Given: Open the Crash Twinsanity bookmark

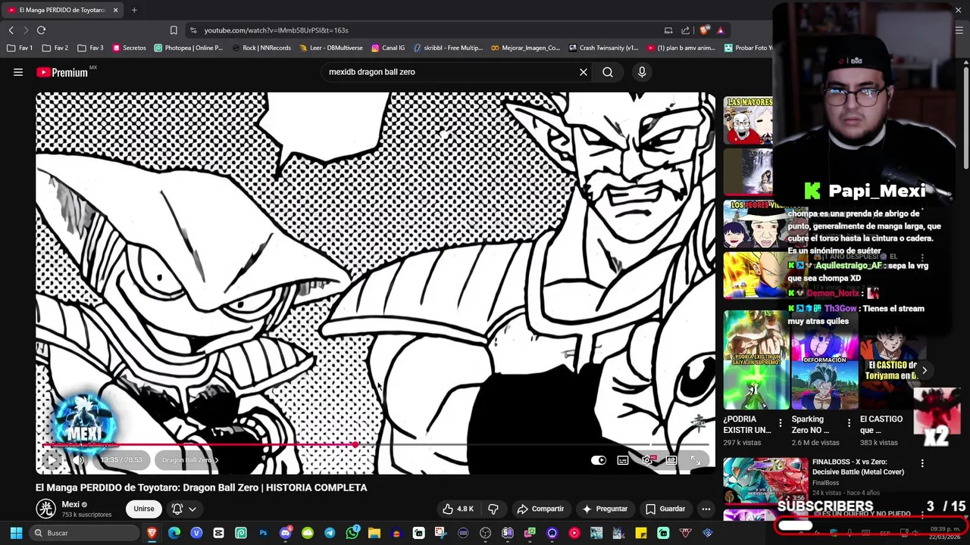Looking at the screenshot, I should (603, 48).
